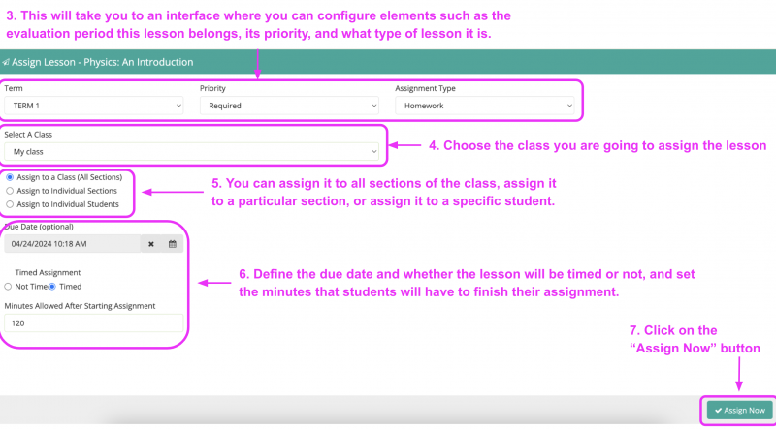Pick the Assign to Individual Students option
Screen dimensions: 776x429
10,204
